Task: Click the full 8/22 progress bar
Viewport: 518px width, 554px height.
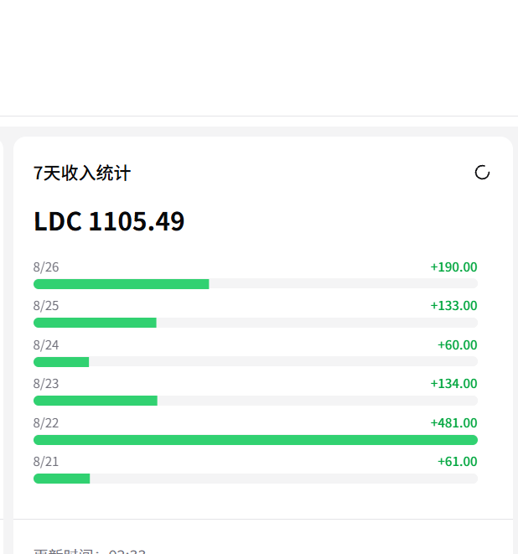Action: click(x=256, y=440)
